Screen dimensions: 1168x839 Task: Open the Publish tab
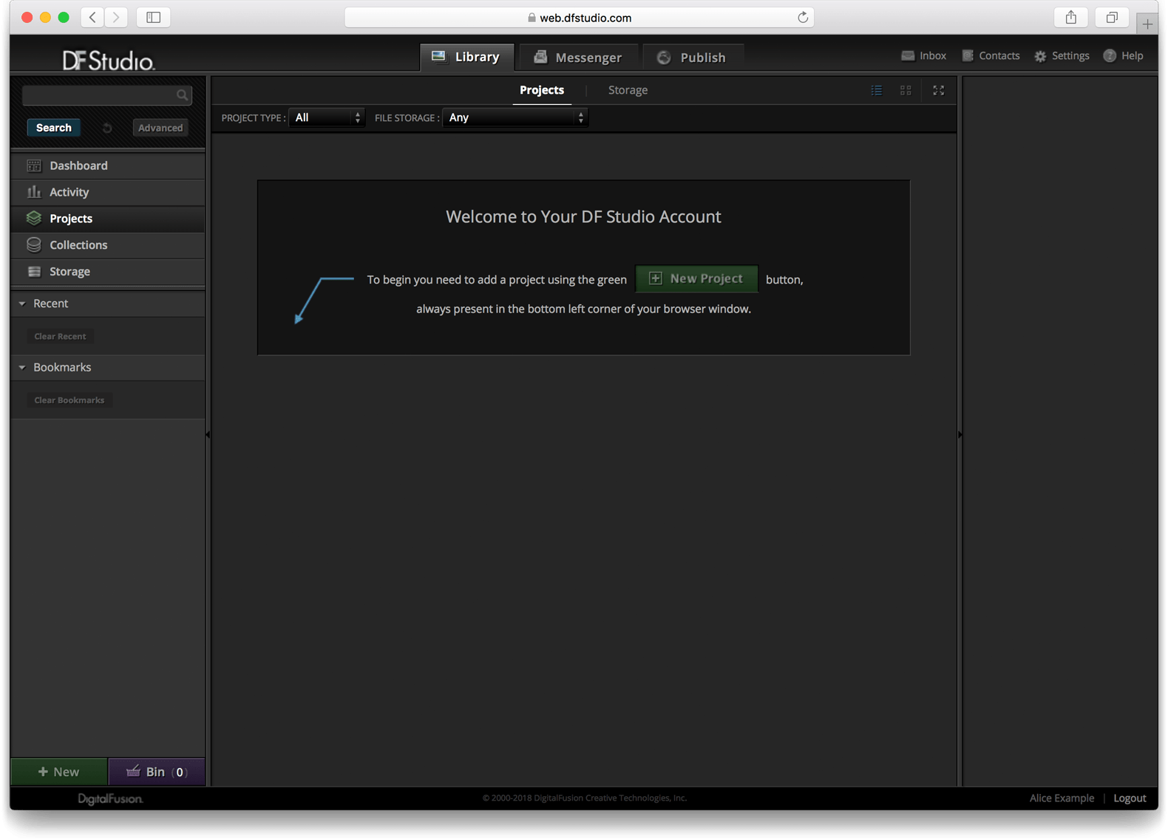coord(692,57)
